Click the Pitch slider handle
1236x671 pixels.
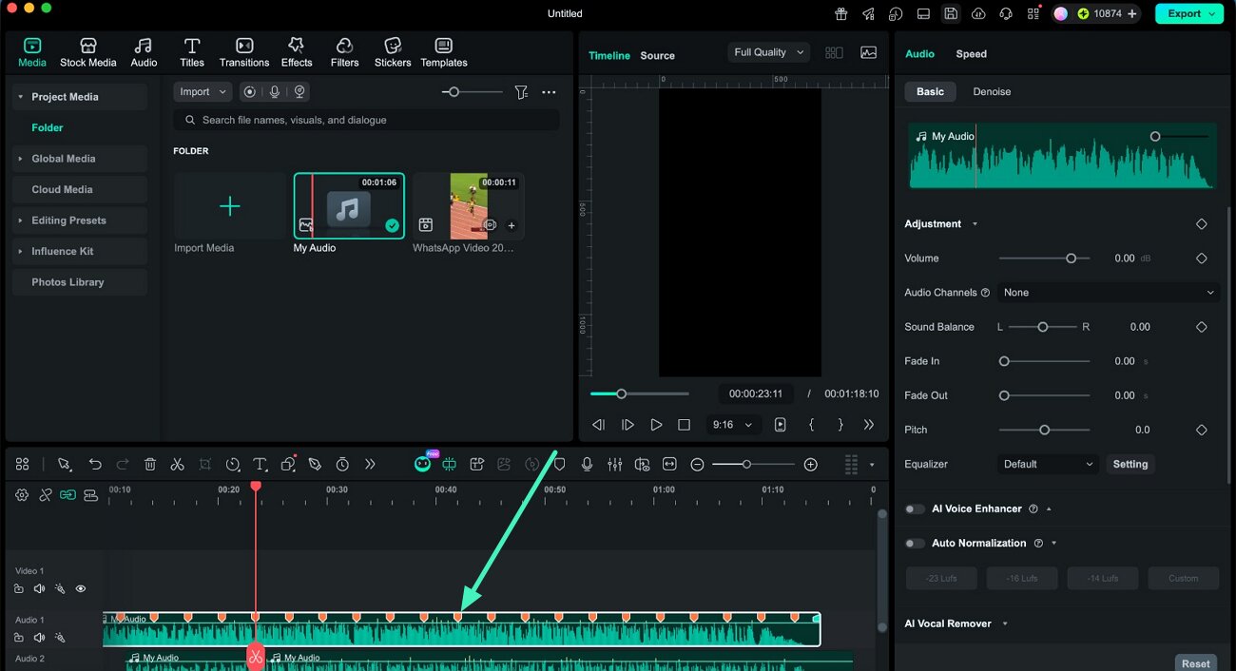point(1044,430)
